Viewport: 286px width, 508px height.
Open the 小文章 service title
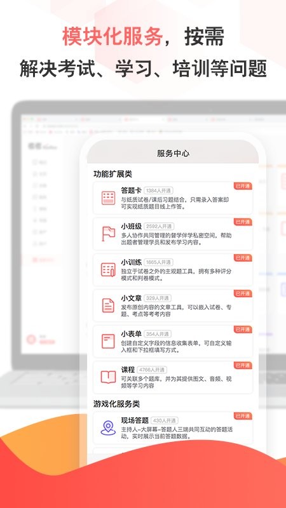coord(131,298)
